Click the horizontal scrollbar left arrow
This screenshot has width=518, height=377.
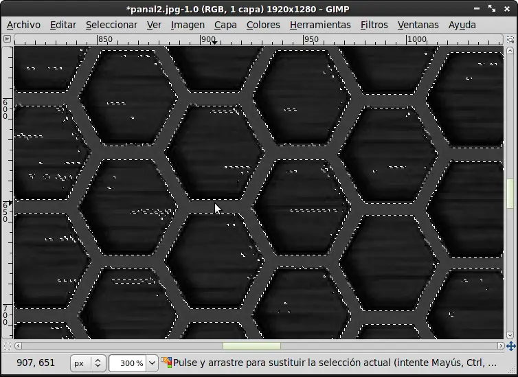point(18,345)
